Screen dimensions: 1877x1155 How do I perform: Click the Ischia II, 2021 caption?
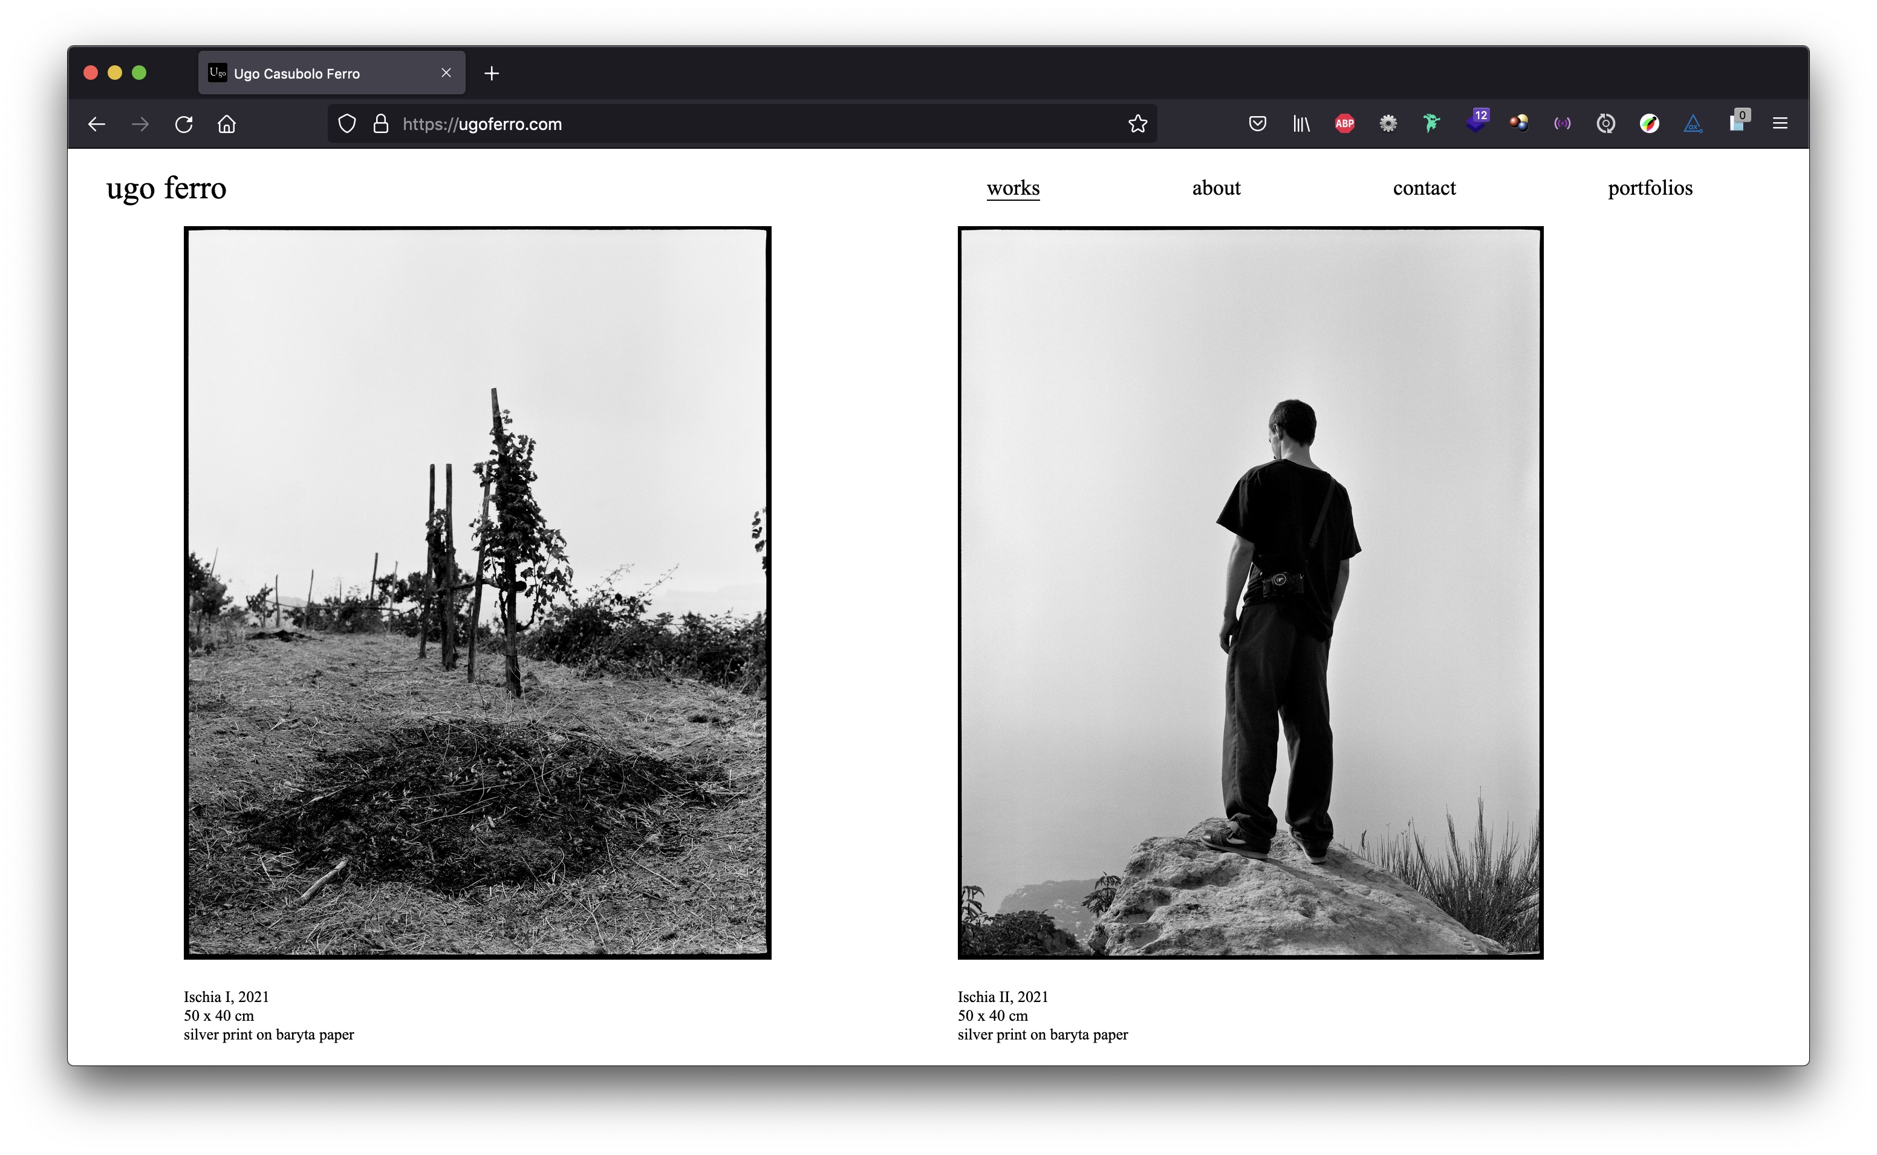1003,997
